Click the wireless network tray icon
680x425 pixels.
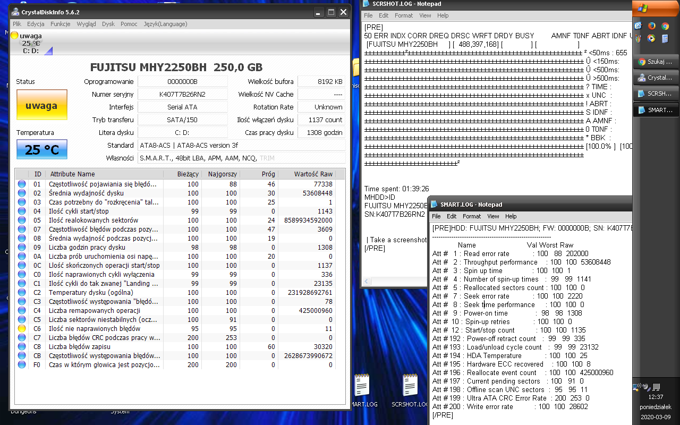636,387
